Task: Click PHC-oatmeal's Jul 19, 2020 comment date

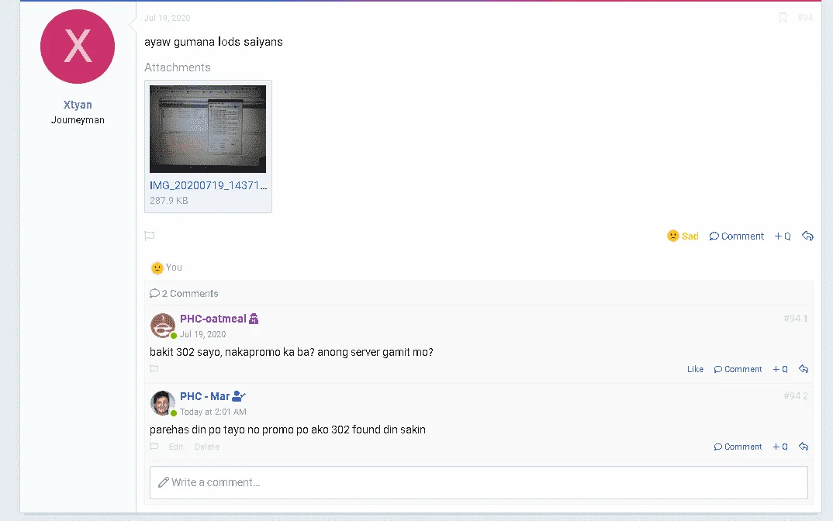Action: [x=202, y=334]
